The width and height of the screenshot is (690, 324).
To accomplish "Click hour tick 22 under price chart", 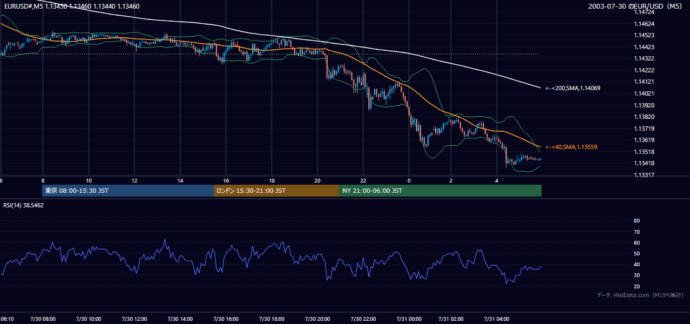I will [x=363, y=180].
